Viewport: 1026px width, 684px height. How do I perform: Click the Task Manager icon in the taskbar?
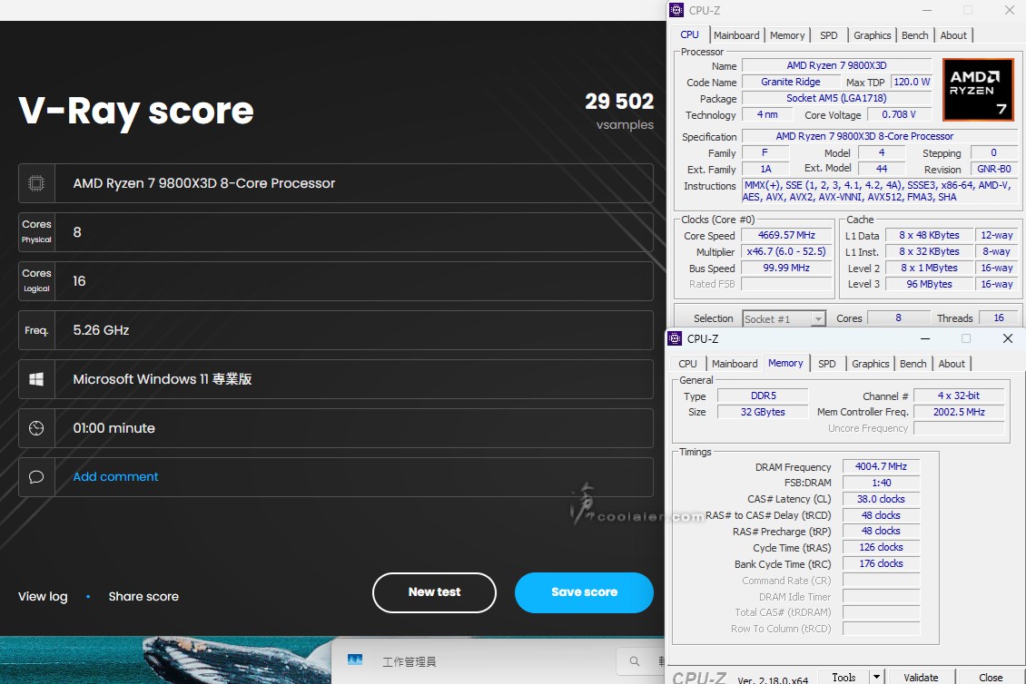(355, 661)
